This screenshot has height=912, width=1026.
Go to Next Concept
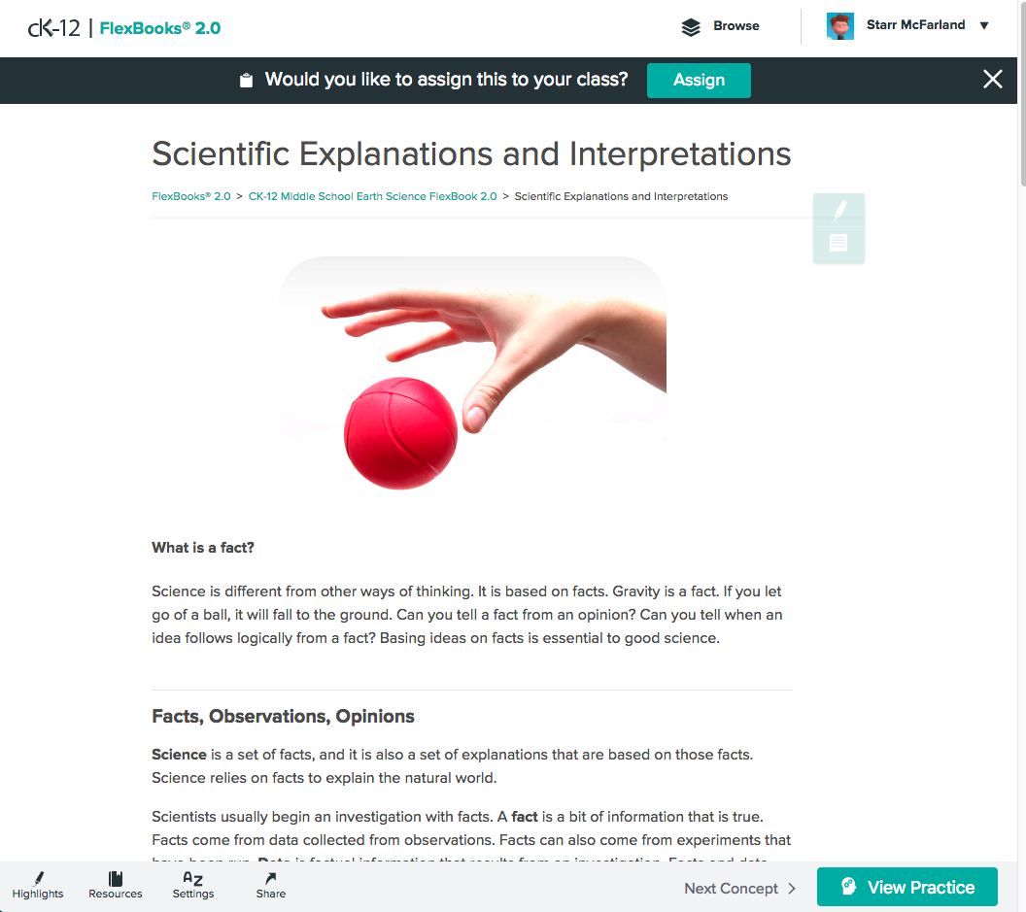[x=739, y=888]
